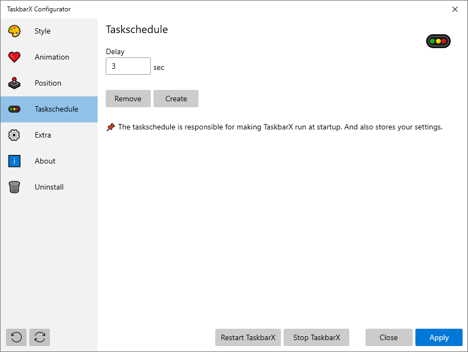Click the taskschedule startup description text
Viewport: 468px width, 352px height.
point(280,127)
